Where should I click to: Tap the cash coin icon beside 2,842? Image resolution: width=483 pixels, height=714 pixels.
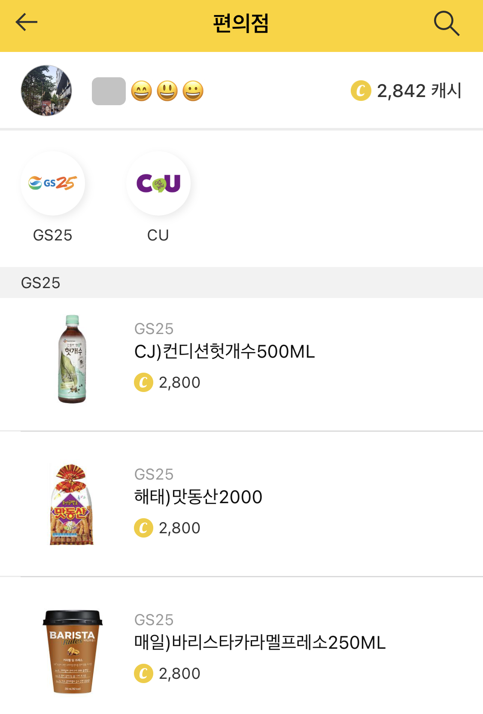pyautogui.click(x=361, y=91)
